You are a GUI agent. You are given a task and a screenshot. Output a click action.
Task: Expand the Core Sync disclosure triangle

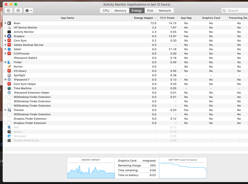tap(6, 40)
